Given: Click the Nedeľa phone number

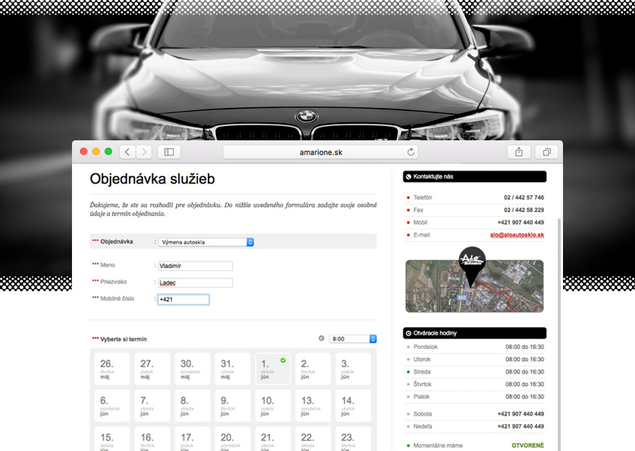Looking at the screenshot, I should (521, 426).
